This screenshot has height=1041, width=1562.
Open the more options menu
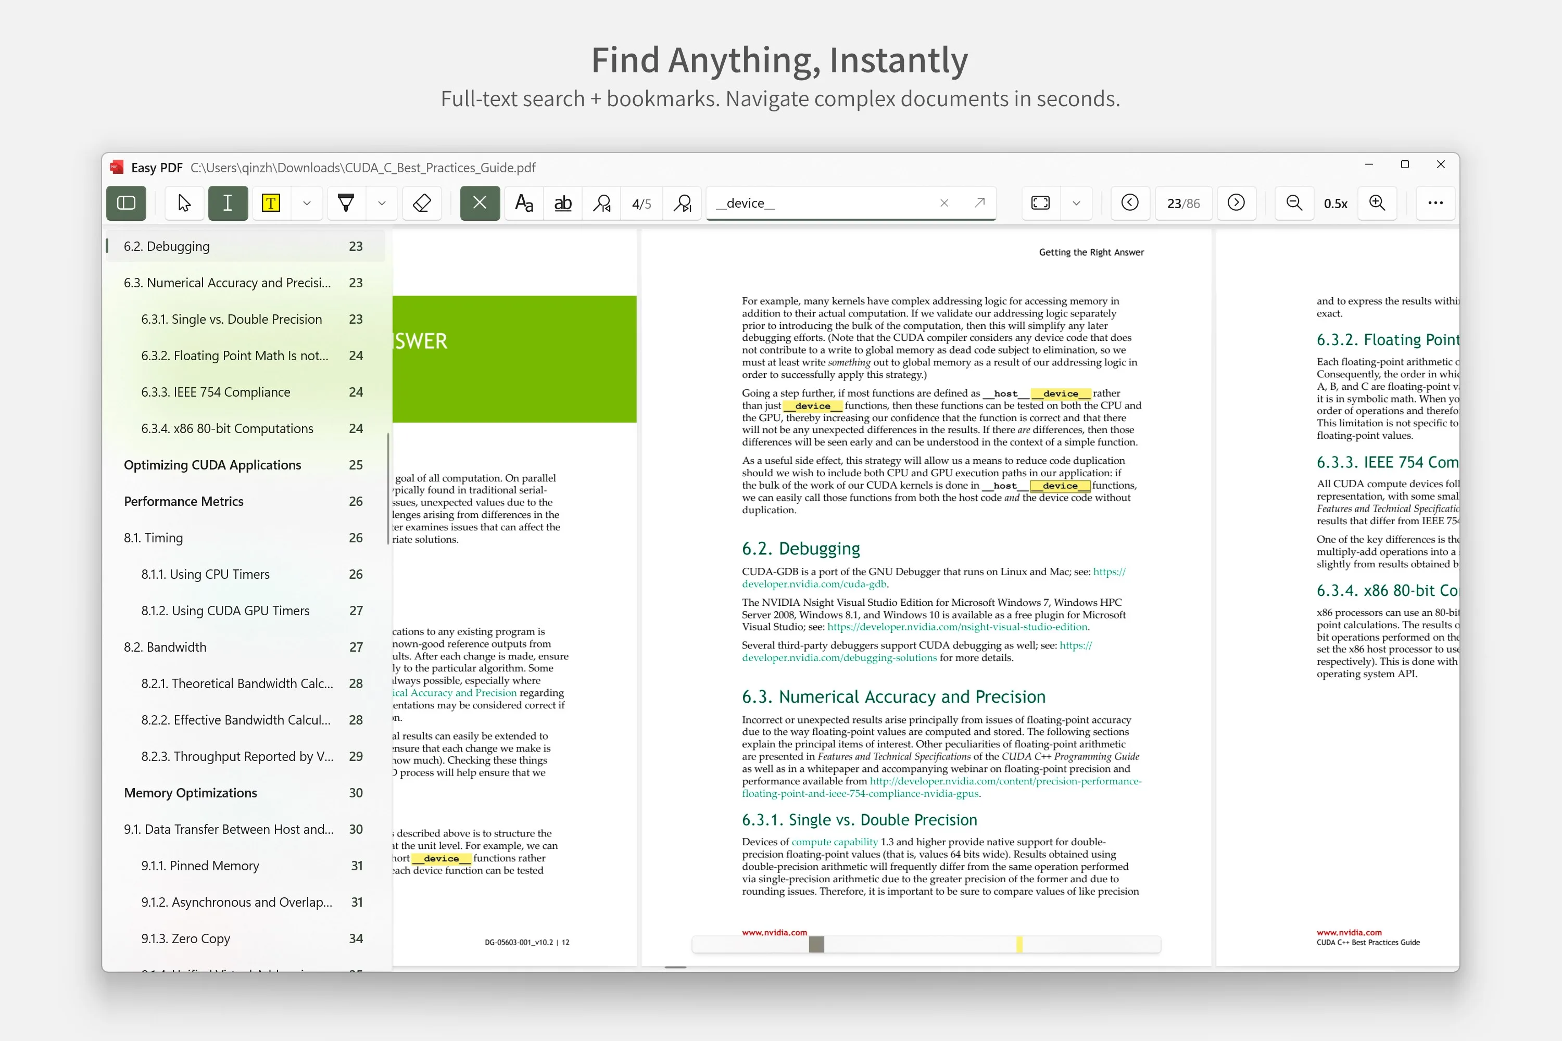[1436, 203]
